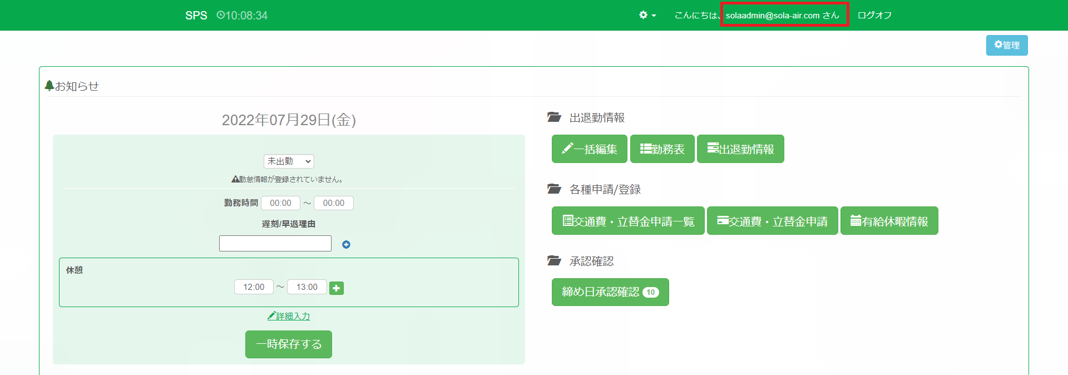The width and height of the screenshot is (1068, 375).
Task: Expand the 未出勤 attendance status dropdown
Action: click(289, 161)
